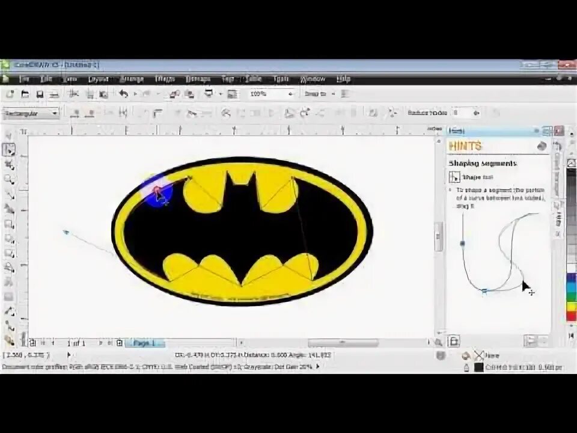
Task: Click the Print icon
Action: point(54,94)
